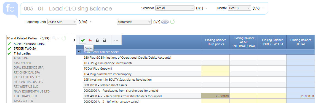The image size is (318, 103).
Task: Click the refresh icon beside Statement selector
Action: (x=172, y=22)
